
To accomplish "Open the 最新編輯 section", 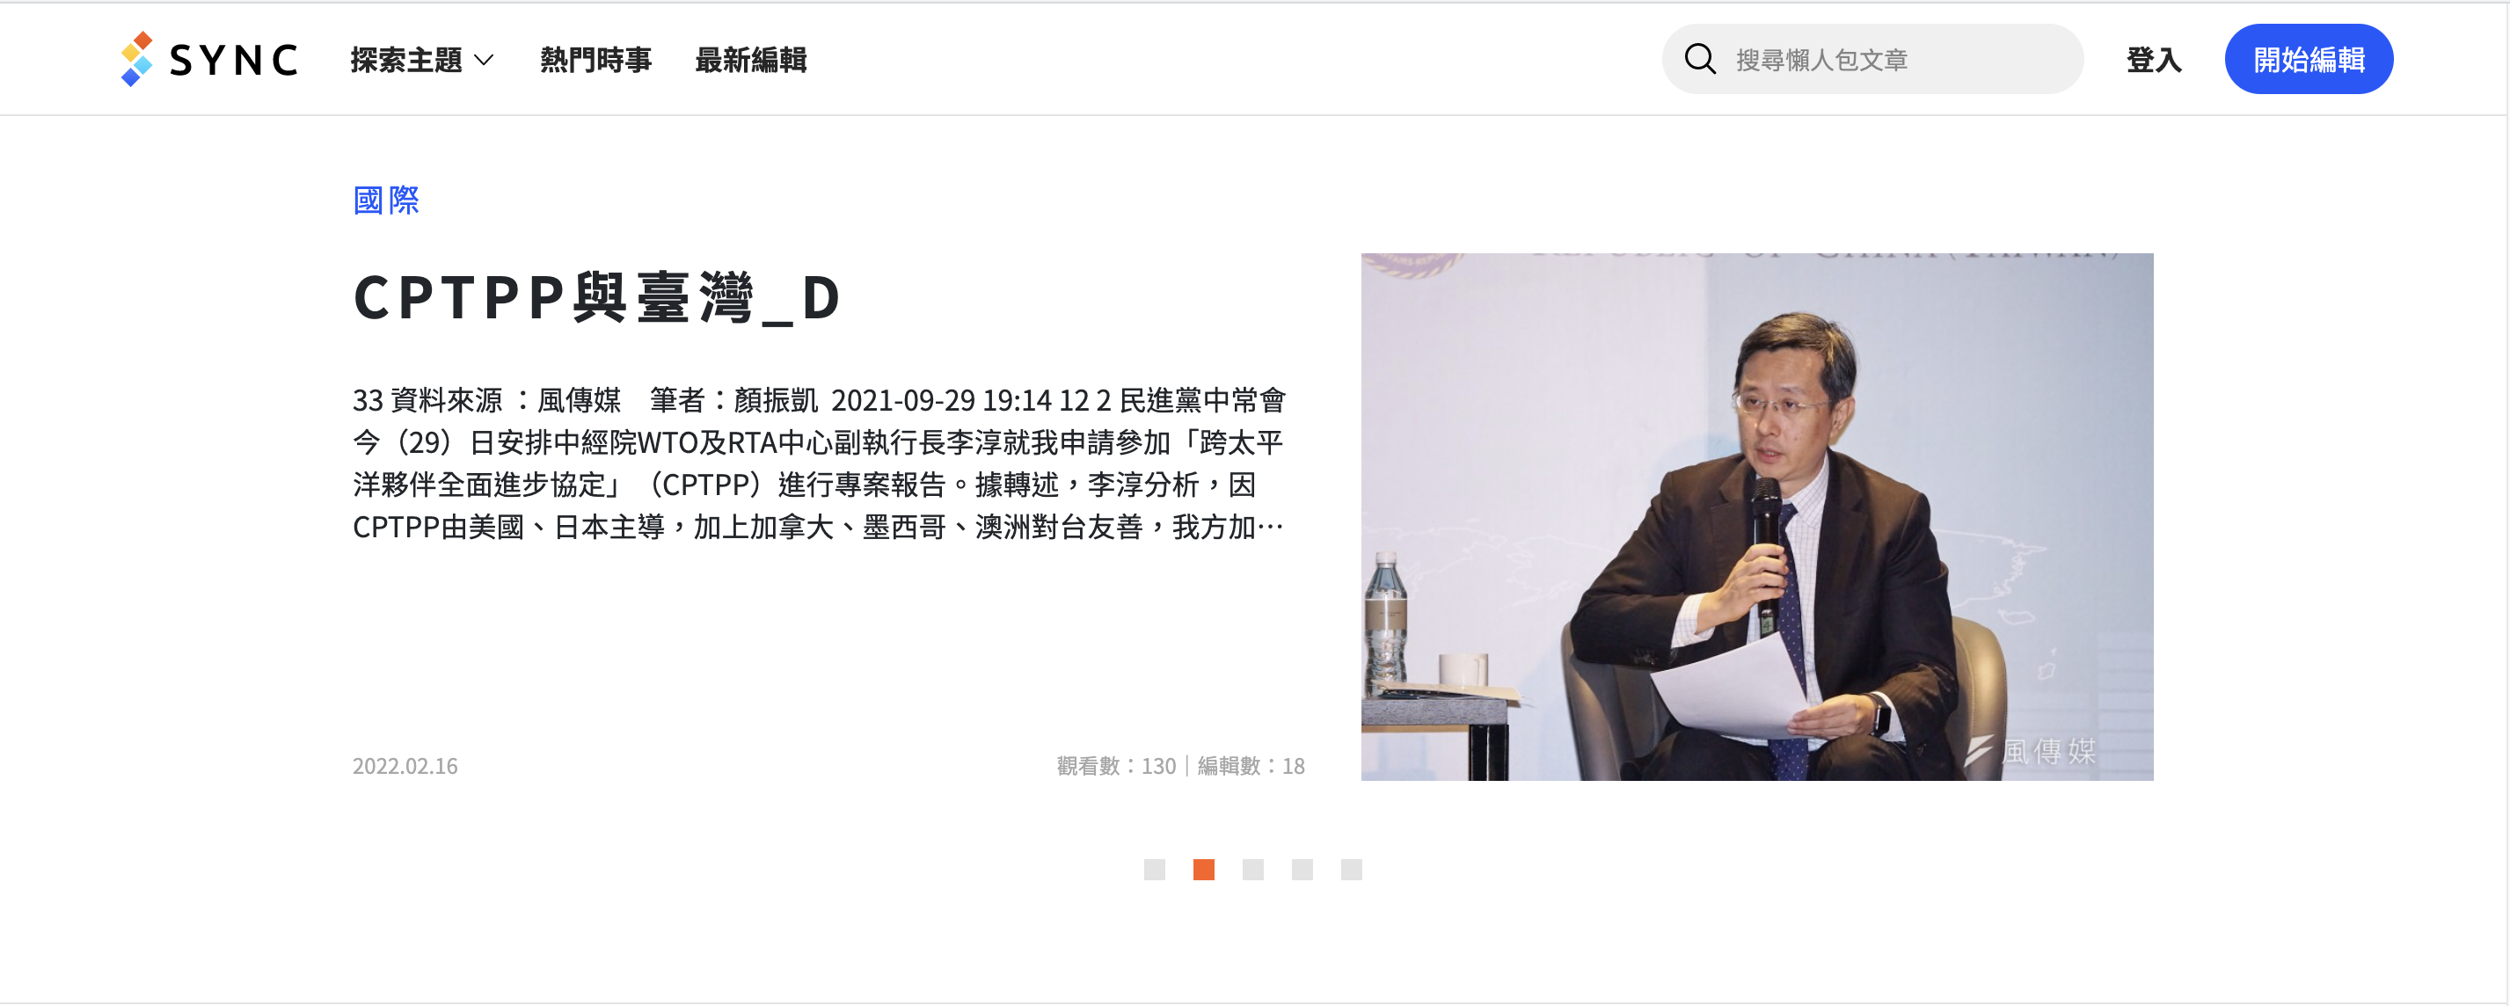I will [x=750, y=61].
